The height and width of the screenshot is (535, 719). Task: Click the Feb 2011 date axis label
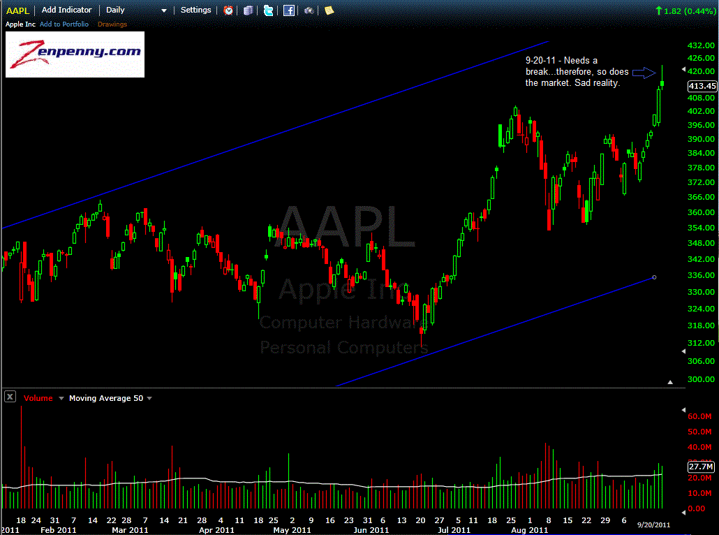[x=58, y=530]
